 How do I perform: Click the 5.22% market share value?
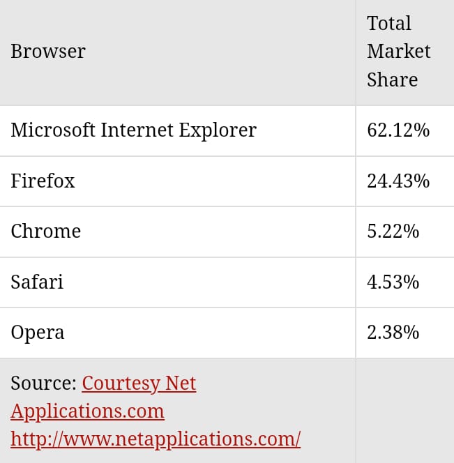pyautogui.click(x=393, y=231)
